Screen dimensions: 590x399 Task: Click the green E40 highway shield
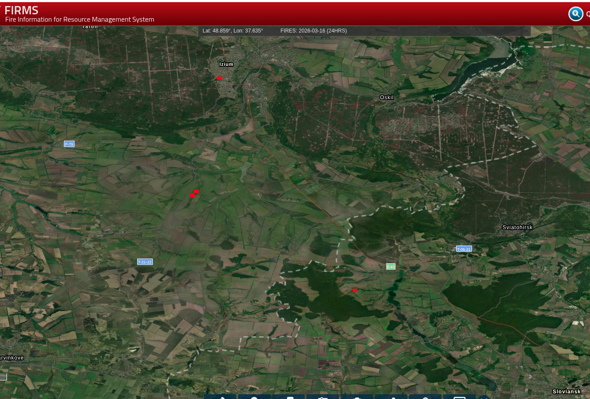pyautogui.click(x=391, y=266)
